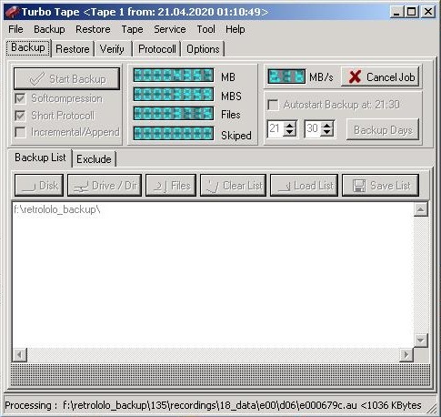Click the Clear List button icon

pyautogui.click(x=213, y=186)
